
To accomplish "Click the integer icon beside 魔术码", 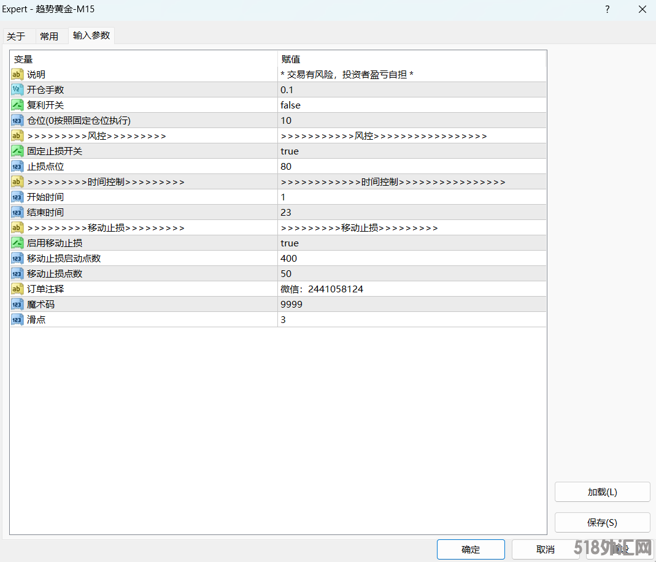I will click(x=17, y=304).
